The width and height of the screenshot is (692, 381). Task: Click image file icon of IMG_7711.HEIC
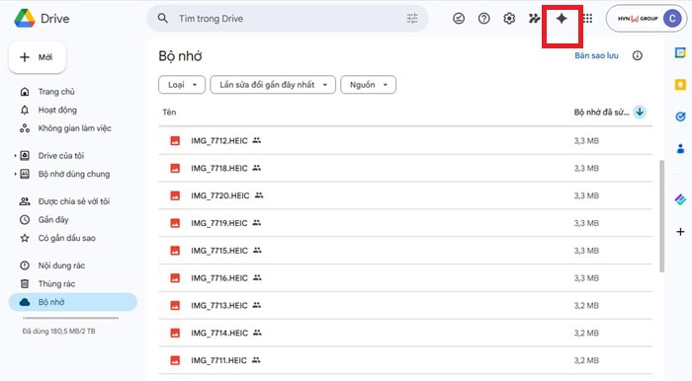coord(175,360)
